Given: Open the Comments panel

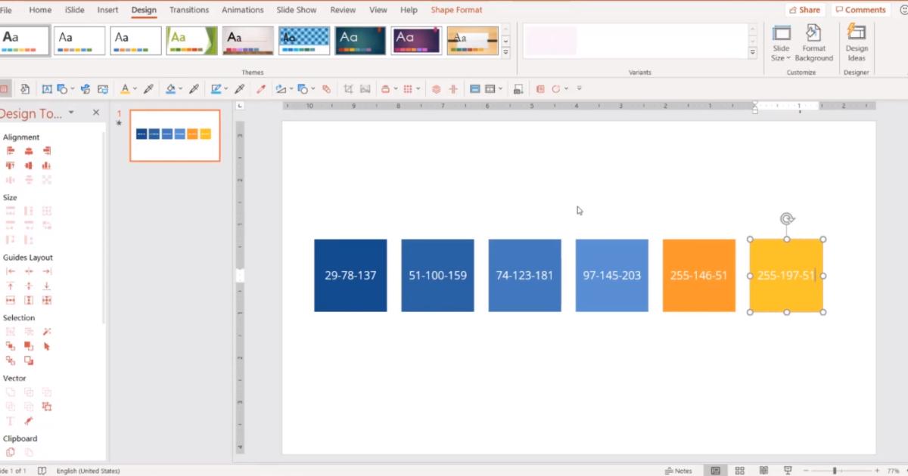Looking at the screenshot, I should (860, 9).
